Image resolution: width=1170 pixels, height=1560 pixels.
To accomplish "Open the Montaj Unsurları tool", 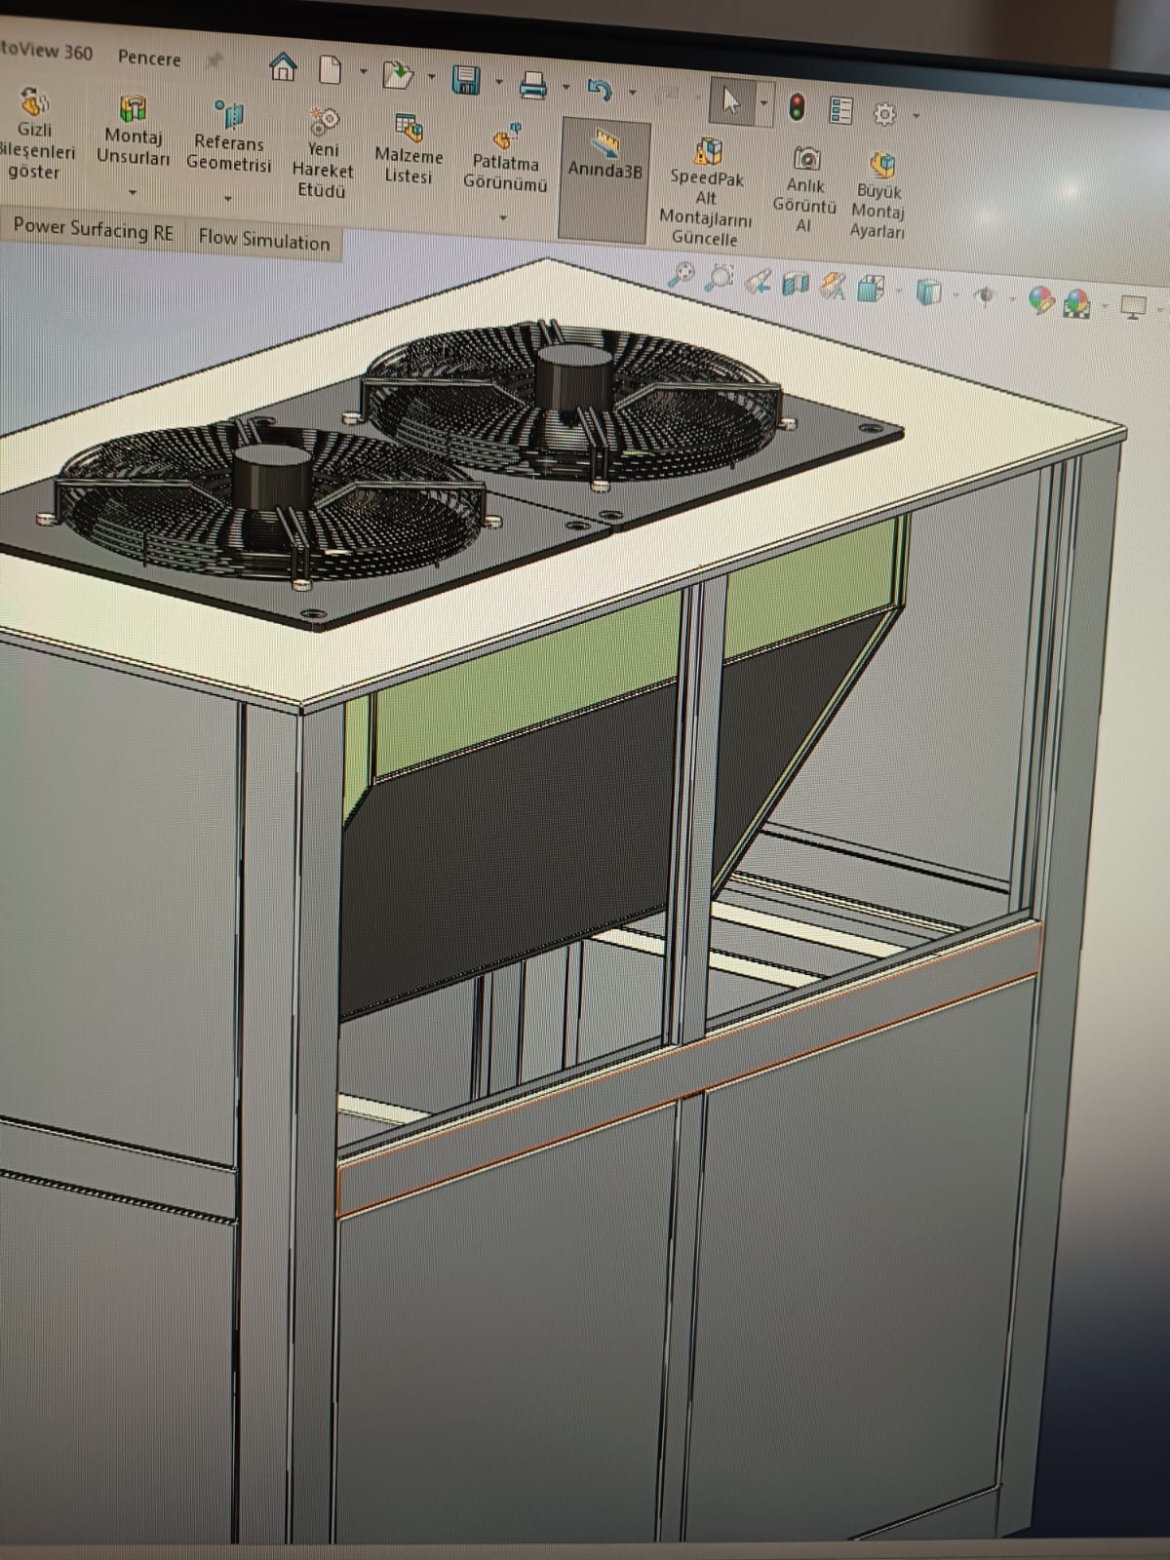I will (x=134, y=132).
